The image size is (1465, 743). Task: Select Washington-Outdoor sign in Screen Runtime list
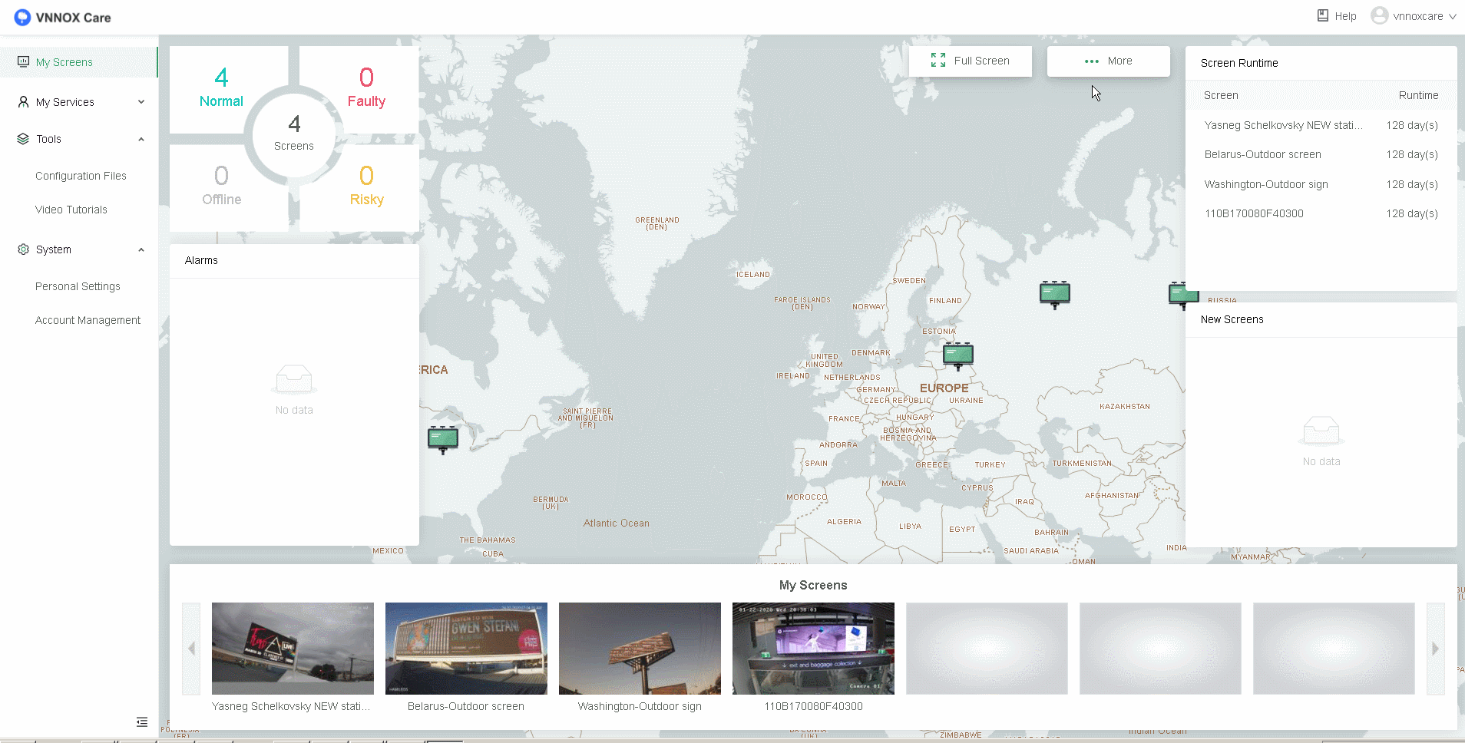[1265, 184]
